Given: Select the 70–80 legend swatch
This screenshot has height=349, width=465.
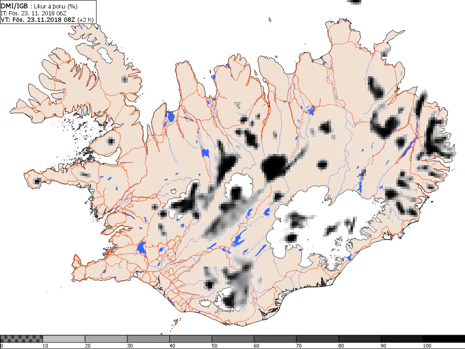Looking at the screenshot, I should (x=317, y=339).
